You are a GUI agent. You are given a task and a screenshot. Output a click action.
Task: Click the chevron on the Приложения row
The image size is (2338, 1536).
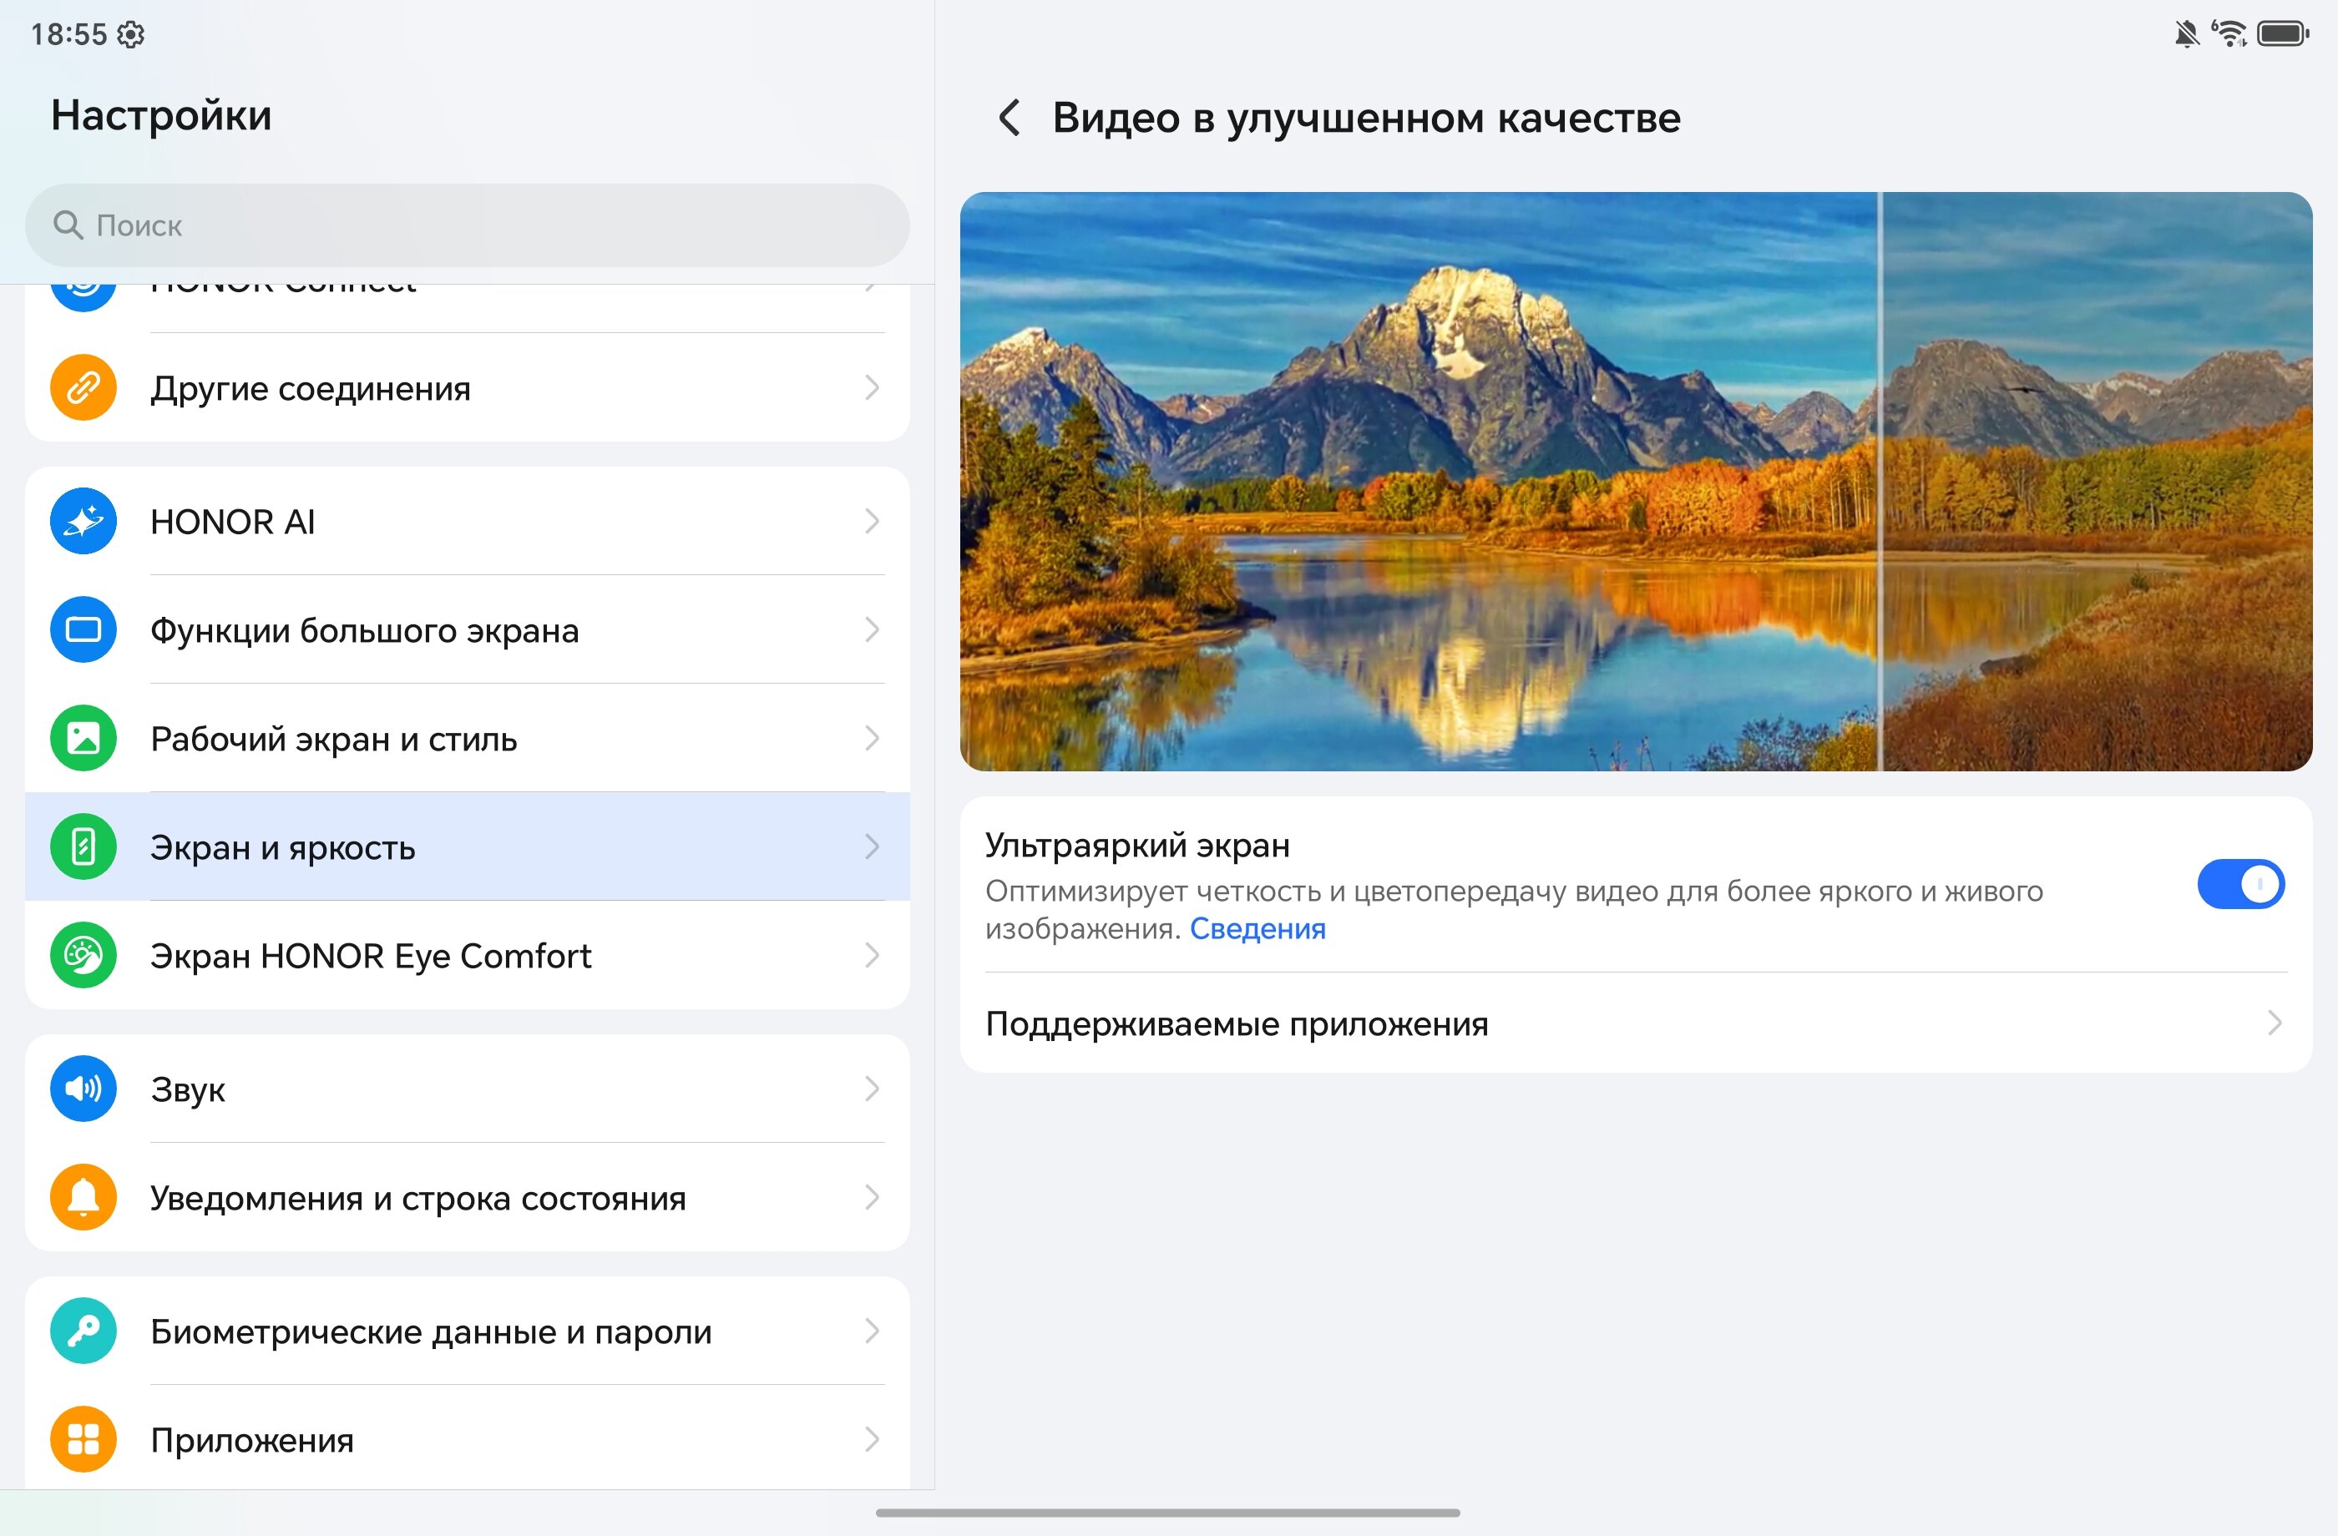872,1439
